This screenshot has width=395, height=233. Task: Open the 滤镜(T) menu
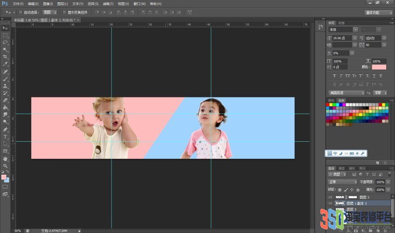coord(108,4)
